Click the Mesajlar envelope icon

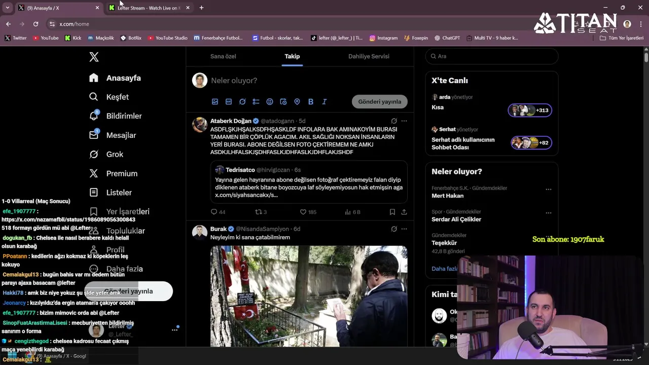point(94,135)
